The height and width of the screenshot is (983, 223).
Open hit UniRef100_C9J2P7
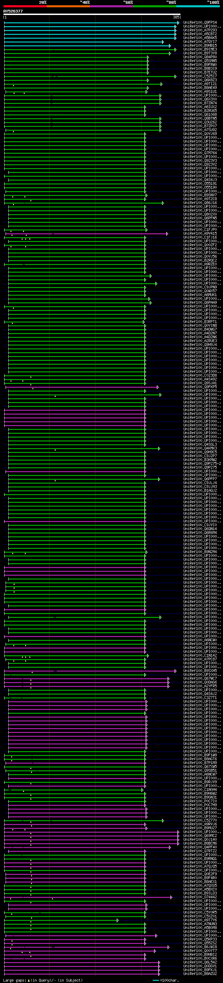pyautogui.click(x=200, y=456)
